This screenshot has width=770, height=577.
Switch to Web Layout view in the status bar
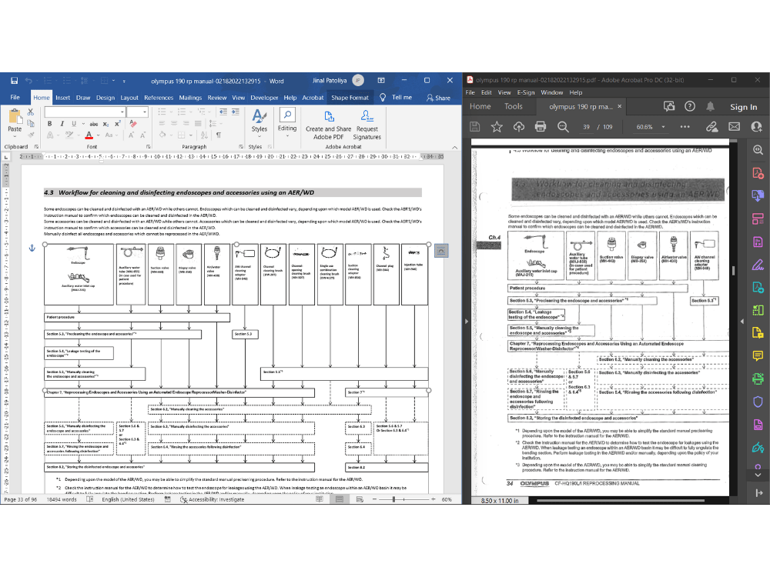[x=360, y=499]
